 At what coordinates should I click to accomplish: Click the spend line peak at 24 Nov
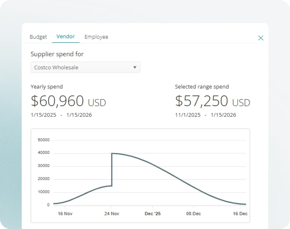(112, 153)
